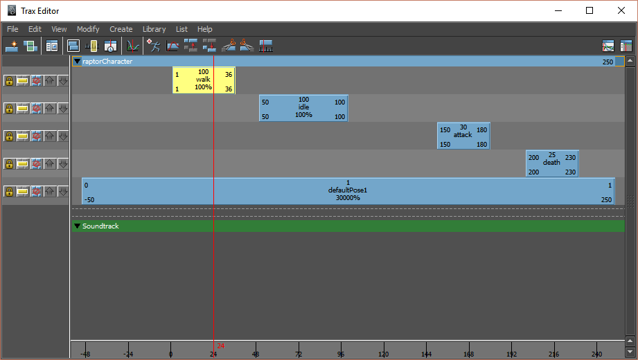Toggle mute on the attack track
The height and width of the screenshot is (360, 638).
tap(36, 136)
